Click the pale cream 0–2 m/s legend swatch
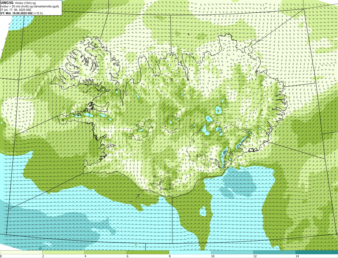 21,252
